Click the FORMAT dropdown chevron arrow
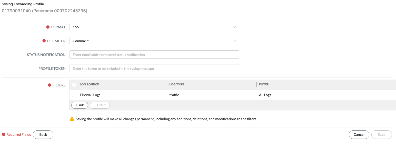Viewport: 396px width, 146px height. pos(234,27)
